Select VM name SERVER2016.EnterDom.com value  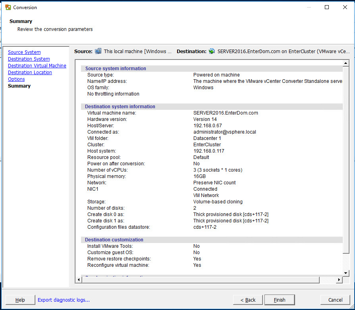point(226,113)
